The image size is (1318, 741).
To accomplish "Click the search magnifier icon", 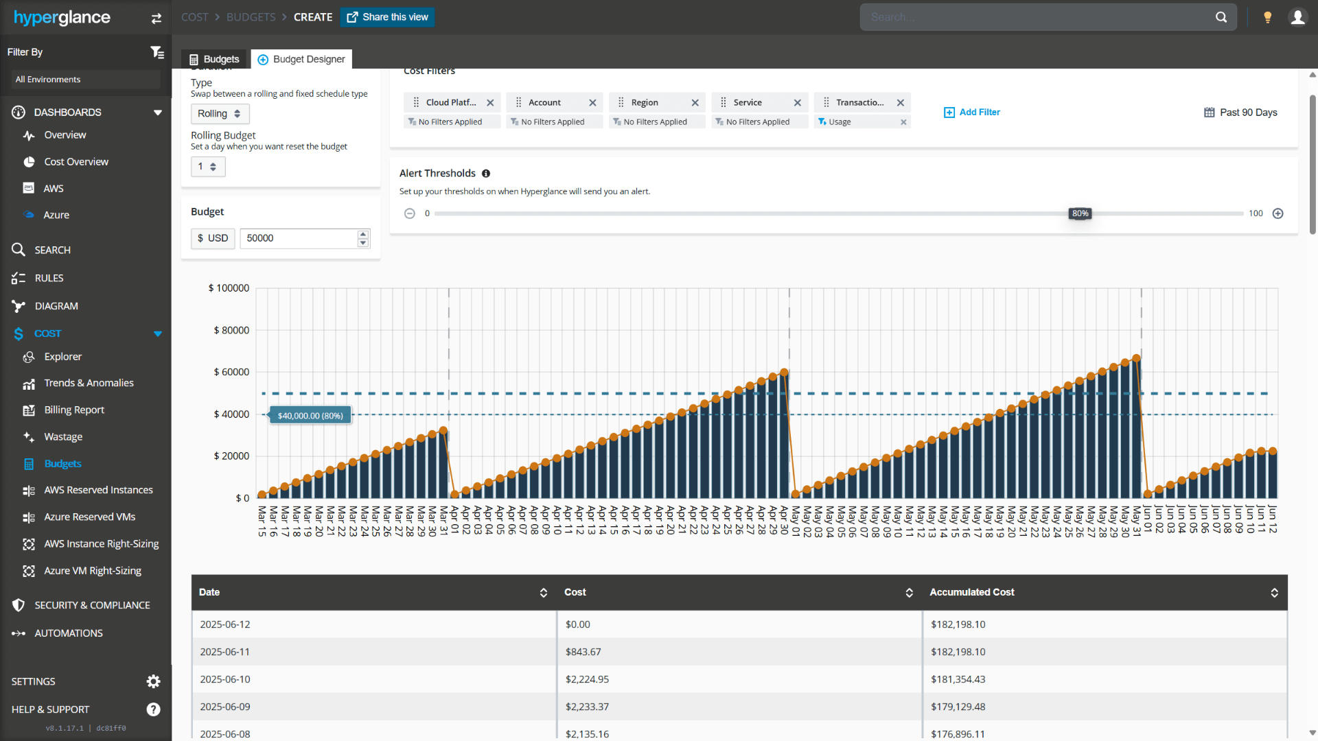I will click(1221, 17).
